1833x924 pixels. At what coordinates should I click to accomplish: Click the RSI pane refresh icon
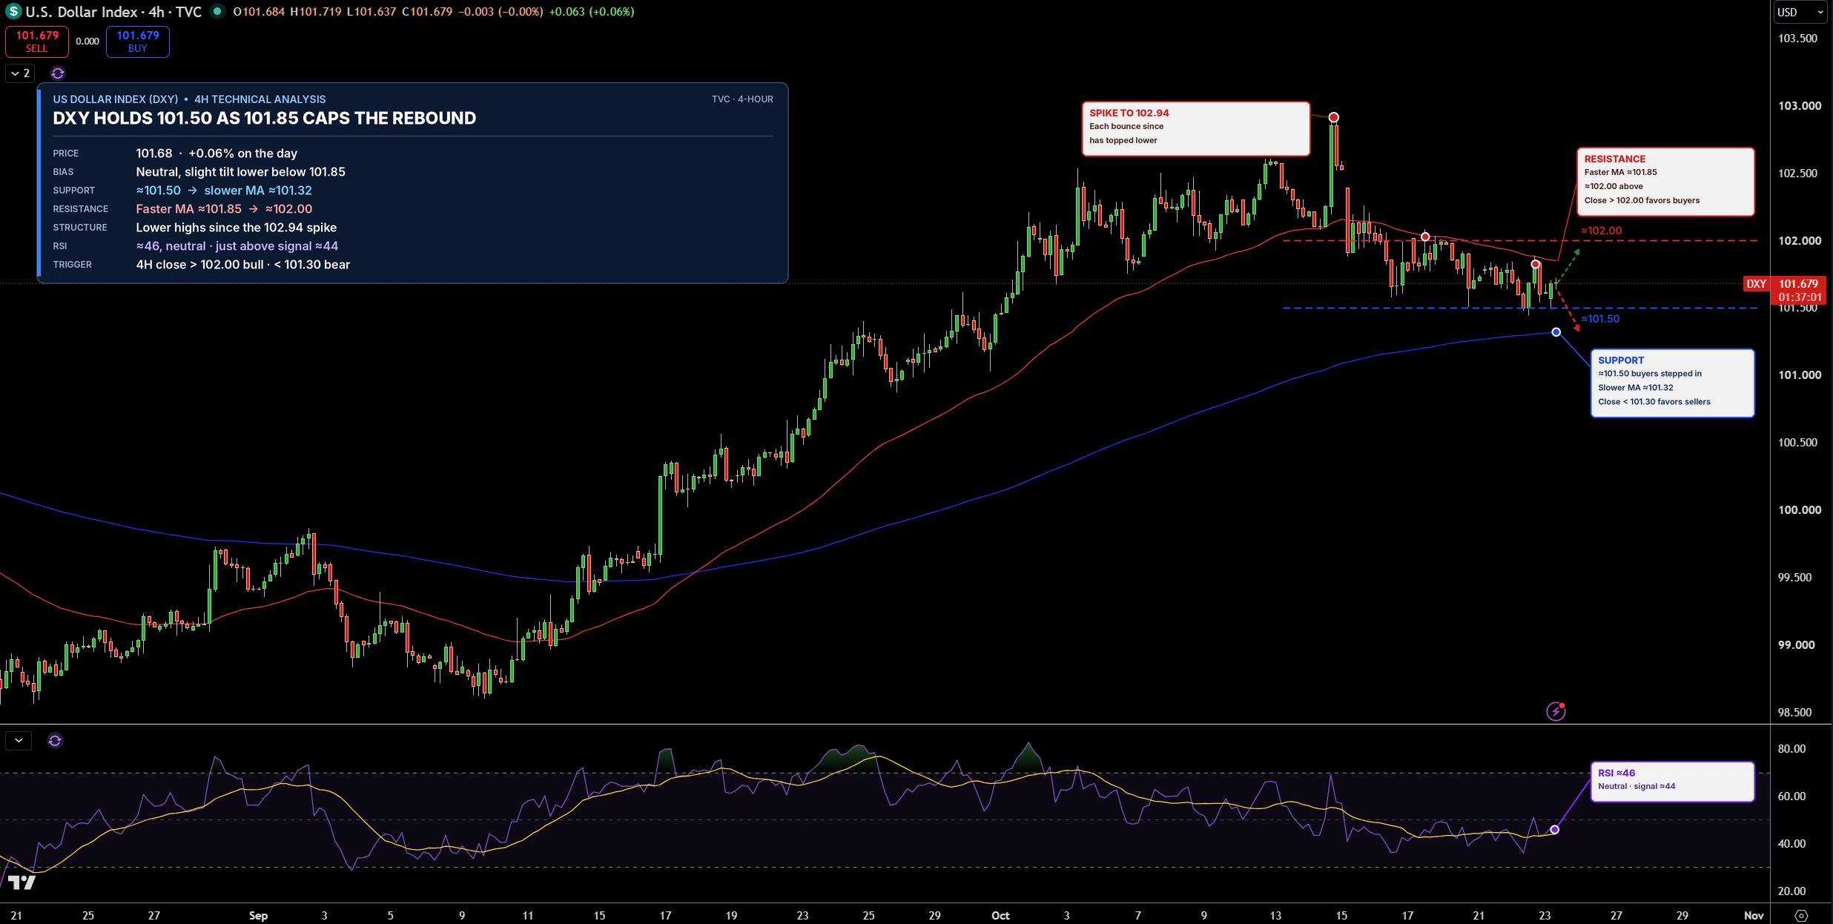[55, 740]
